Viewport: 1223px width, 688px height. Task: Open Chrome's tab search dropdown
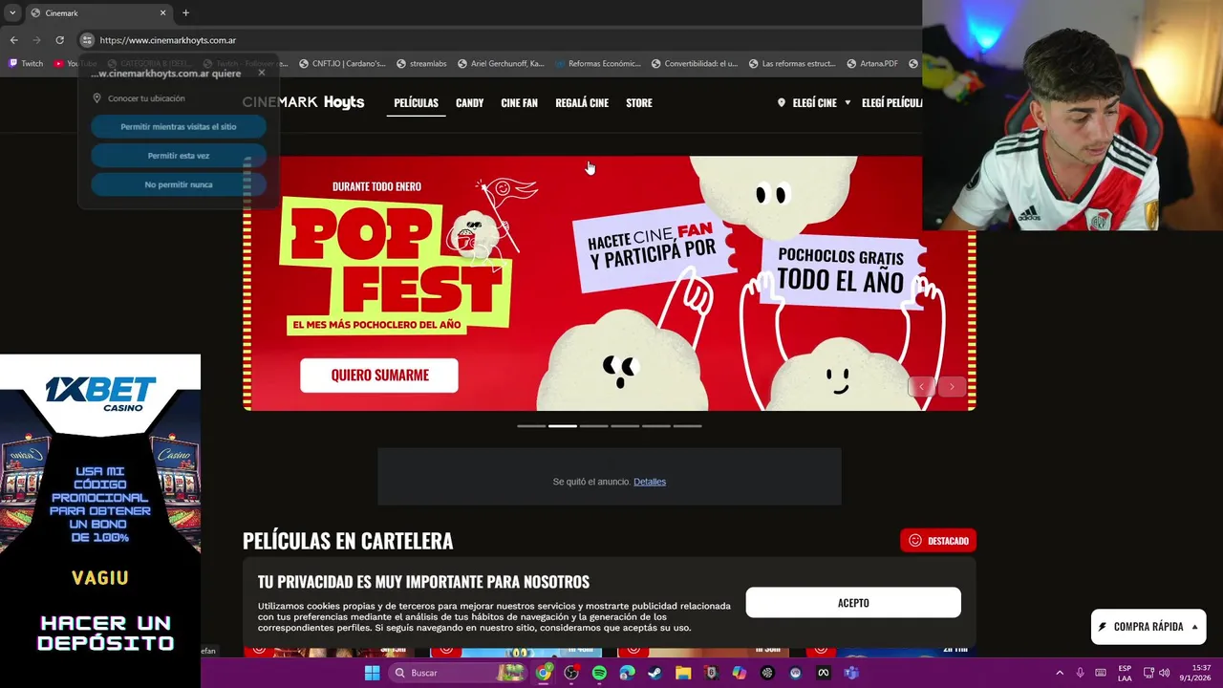coord(12,13)
